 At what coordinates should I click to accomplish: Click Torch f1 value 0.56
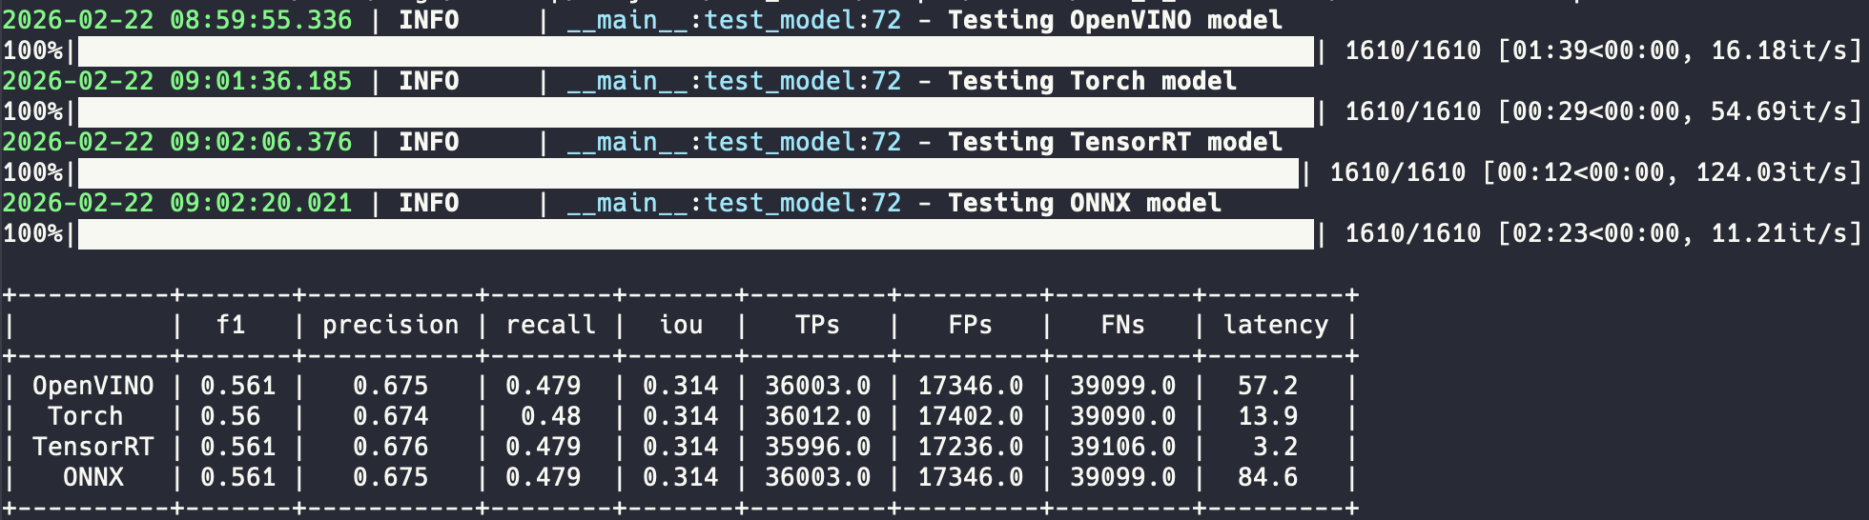pos(231,416)
